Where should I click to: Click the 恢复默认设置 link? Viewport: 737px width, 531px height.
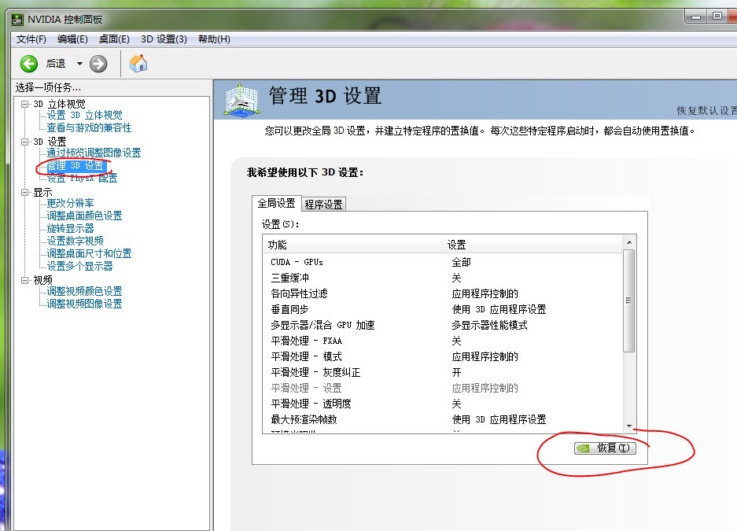(706, 110)
